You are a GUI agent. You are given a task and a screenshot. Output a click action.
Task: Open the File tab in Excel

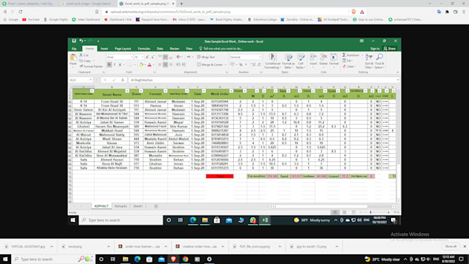pos(74,48)
